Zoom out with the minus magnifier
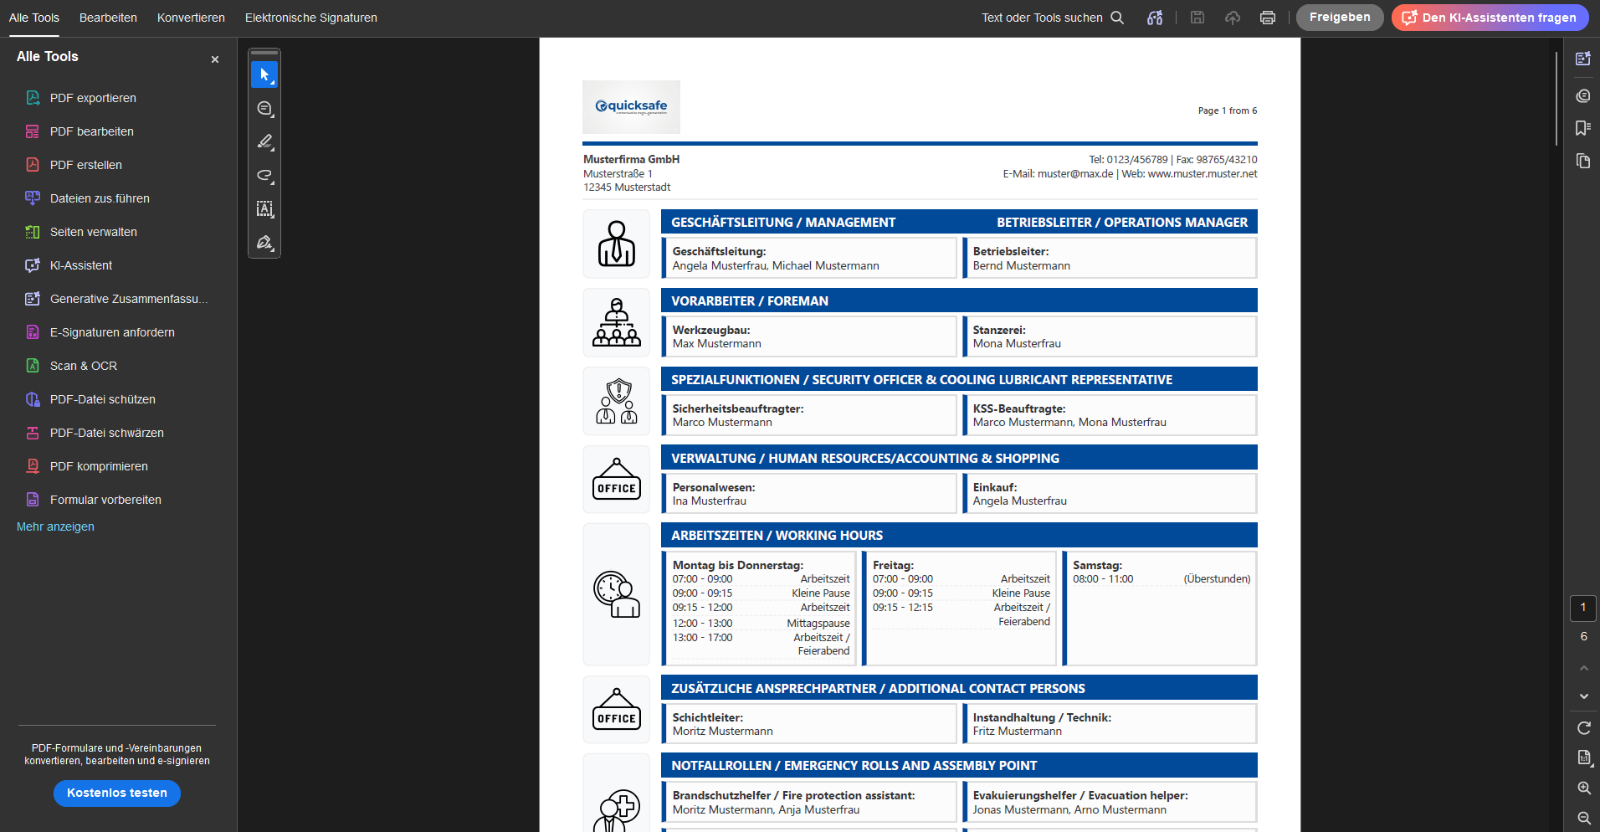The height and width of the screenshot is (832, 1600). [x=1583, y=818]
